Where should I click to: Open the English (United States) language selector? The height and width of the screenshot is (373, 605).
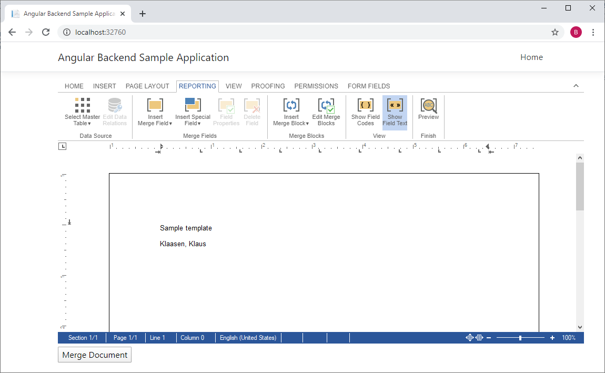tap(248, 338)
